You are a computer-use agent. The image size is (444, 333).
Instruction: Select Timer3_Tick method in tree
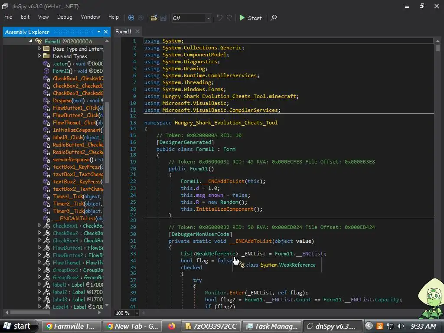[77, 211]
